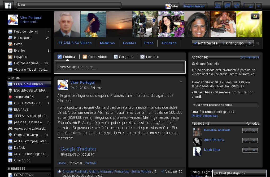The image size is (270, 177).
Task: Click Criar grupo plus icon in sidebar
Action: tap(10, 160)
